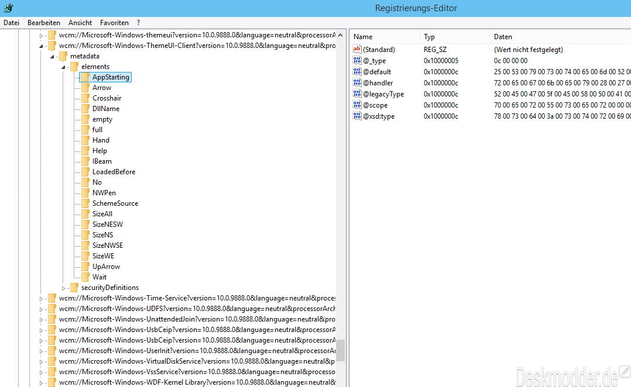Select the Microsoft-Windows-VirtualDiskService key
The width and height of the screenshot is (631, 387).
[197, 361]
